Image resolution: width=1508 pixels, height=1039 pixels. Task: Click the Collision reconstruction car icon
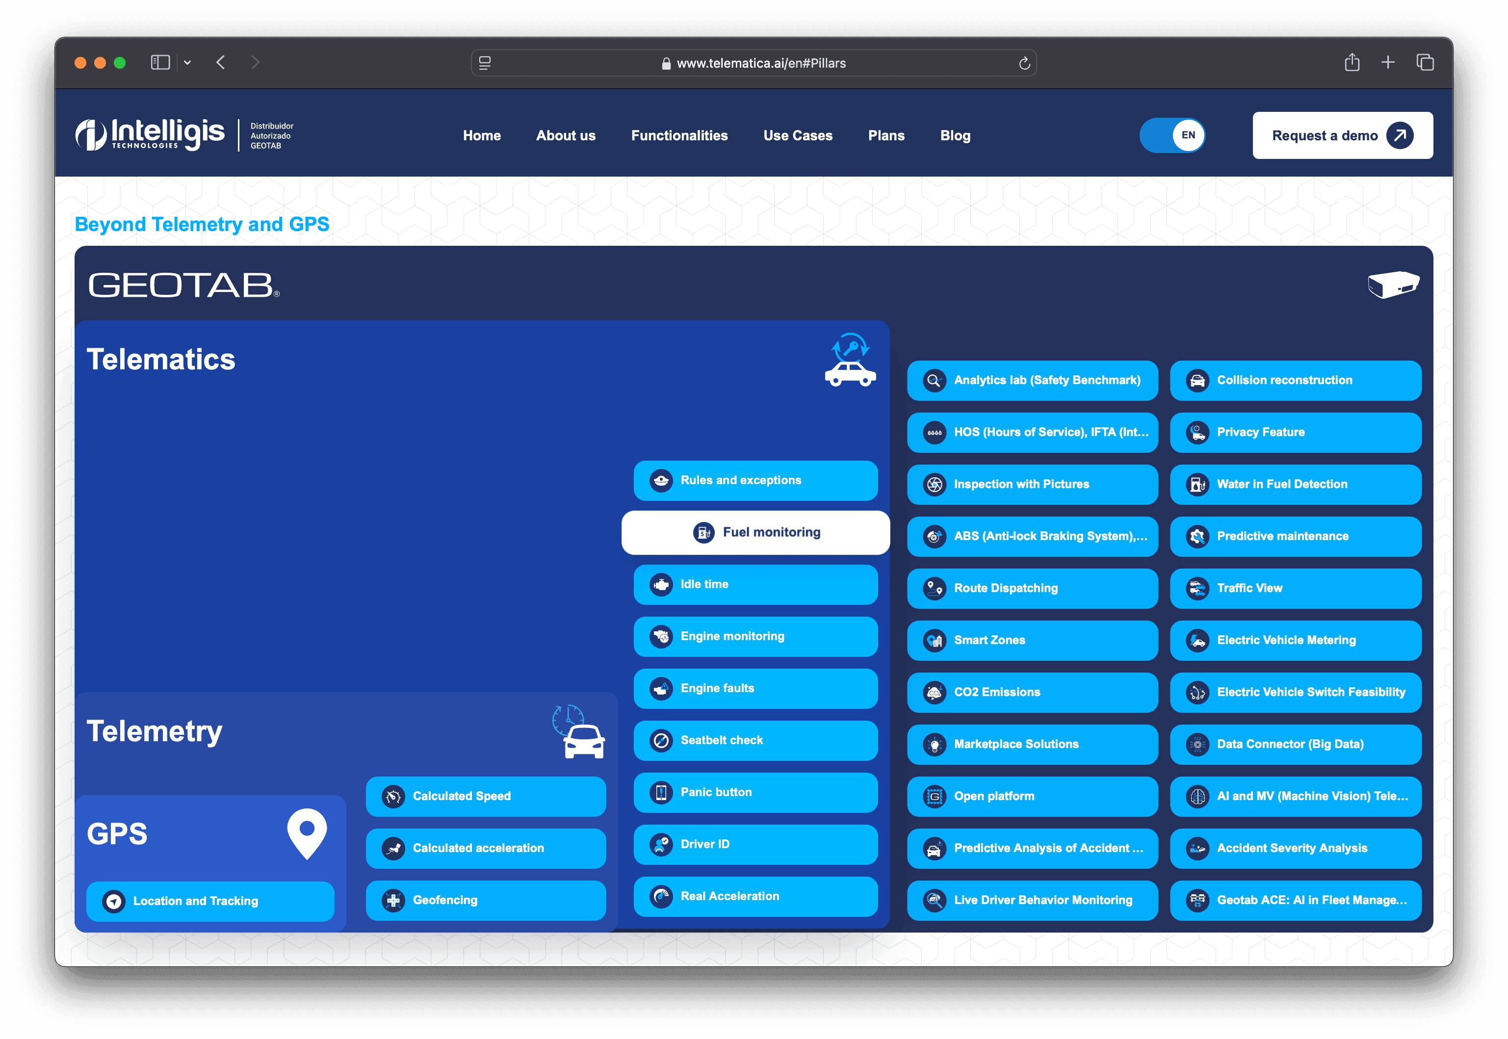tap(1197, 380)
